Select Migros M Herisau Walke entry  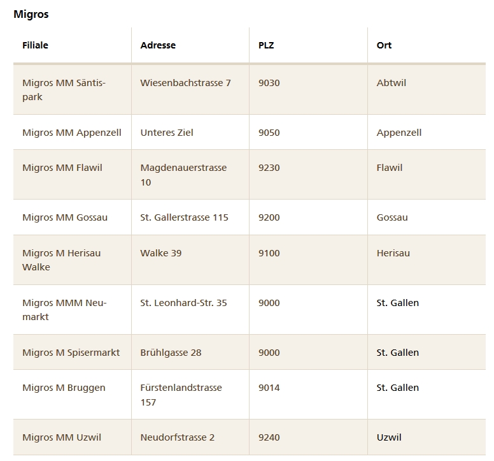tap(61, 260)
